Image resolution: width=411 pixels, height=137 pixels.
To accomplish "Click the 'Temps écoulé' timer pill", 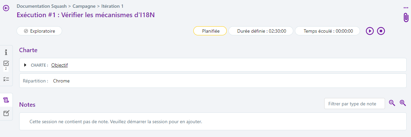I will [x=327, y=31].
